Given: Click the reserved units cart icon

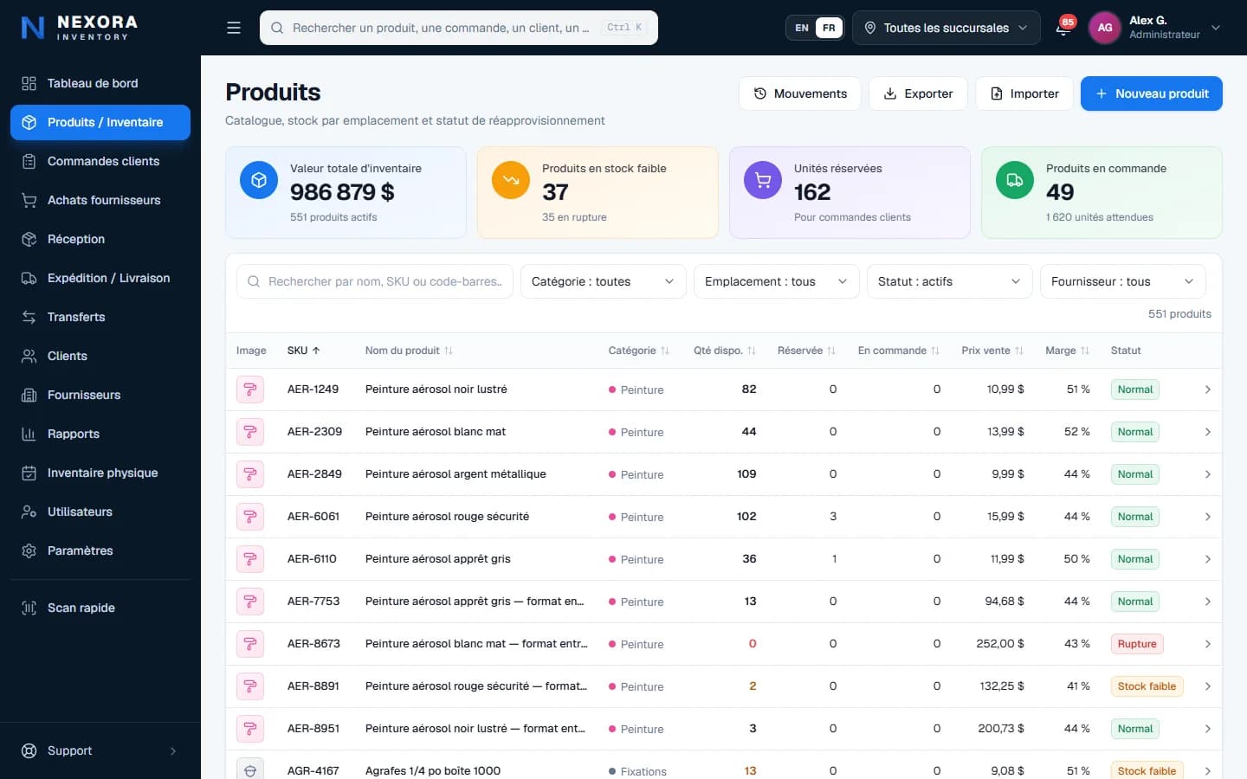Looking at the screenshot, I should point(762,180).
